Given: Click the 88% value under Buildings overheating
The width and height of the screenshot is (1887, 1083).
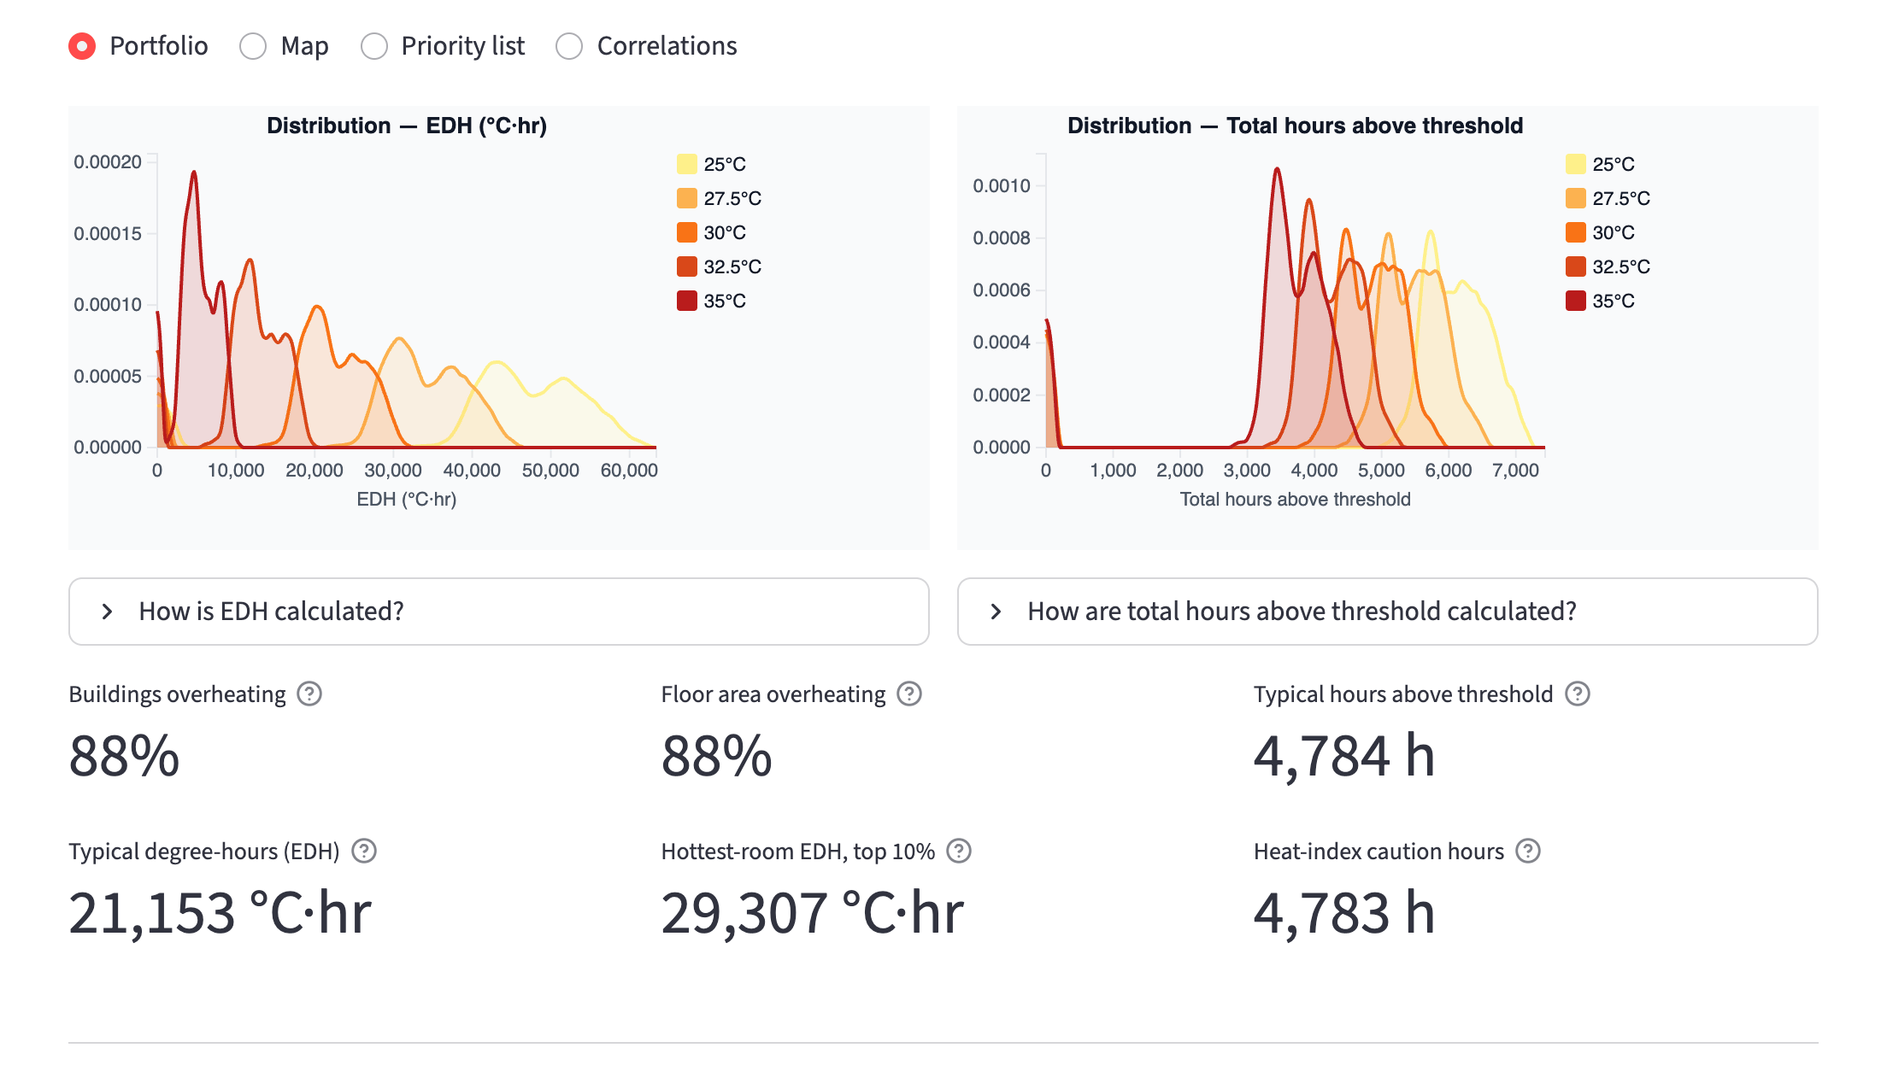Looking at the screenshot, I should coord(124,757).
